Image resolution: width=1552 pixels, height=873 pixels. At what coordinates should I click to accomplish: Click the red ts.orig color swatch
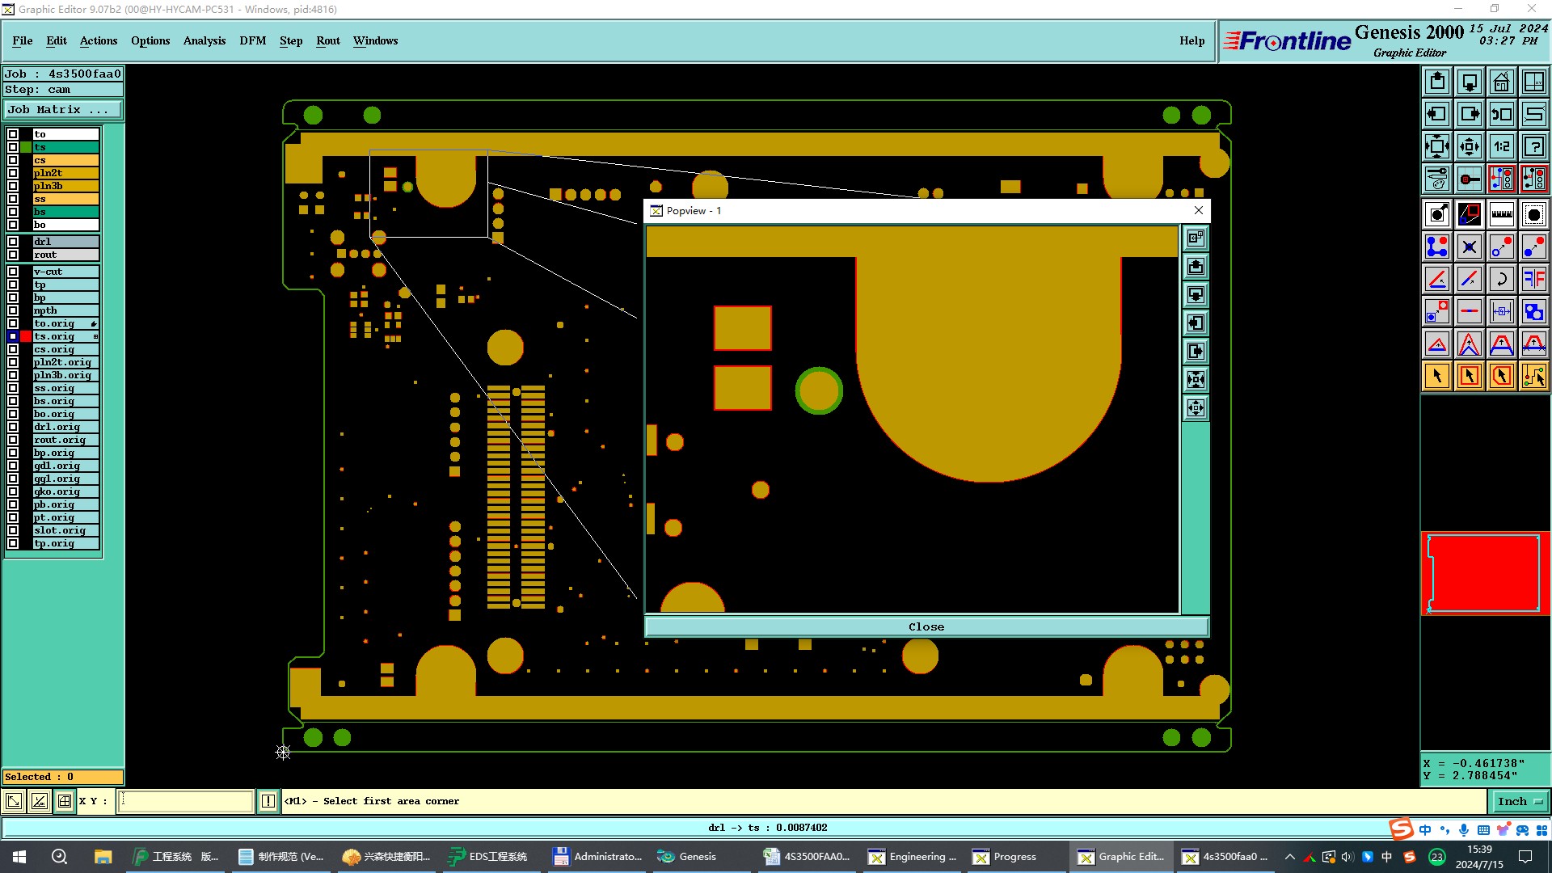point(26,336)
